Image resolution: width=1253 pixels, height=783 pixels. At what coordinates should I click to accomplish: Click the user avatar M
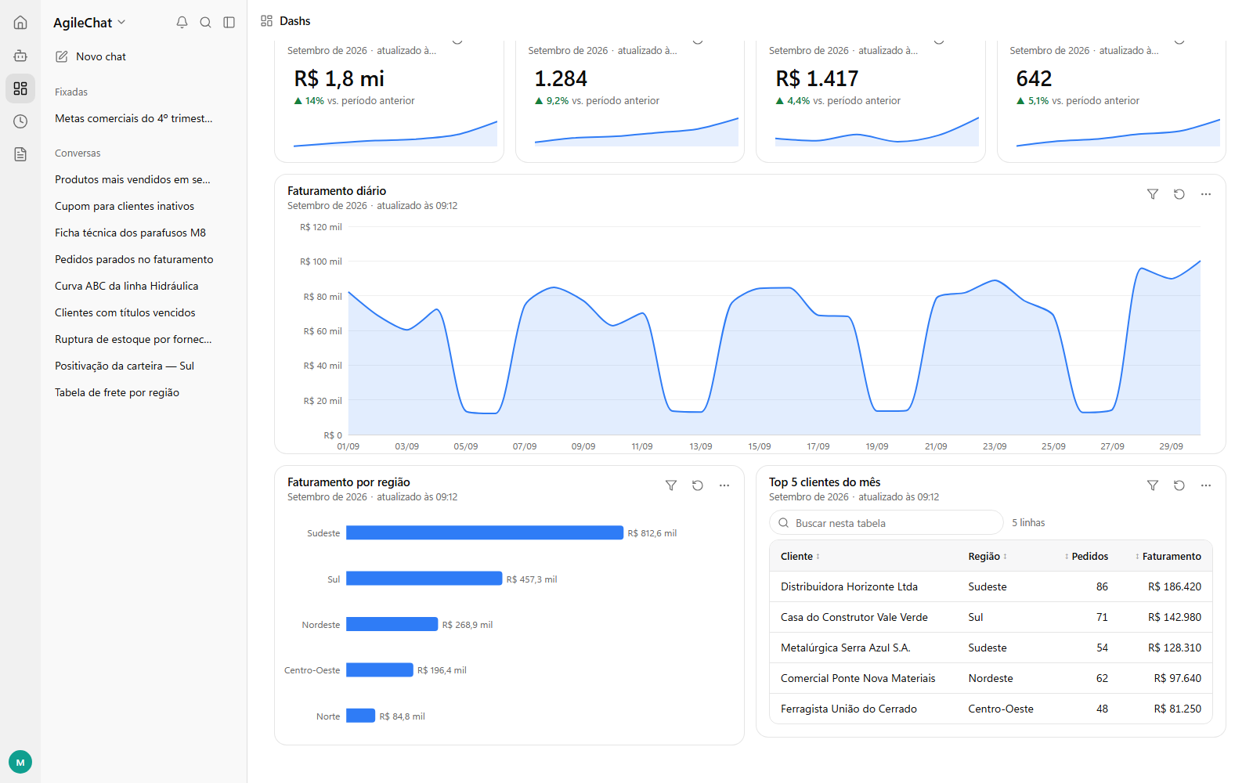20,762
